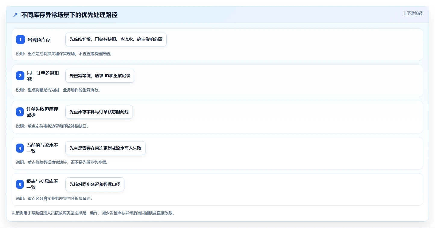Click the arrow icon beside the panel title
Screen dimensions: 435x228
(x=15, y=15)
